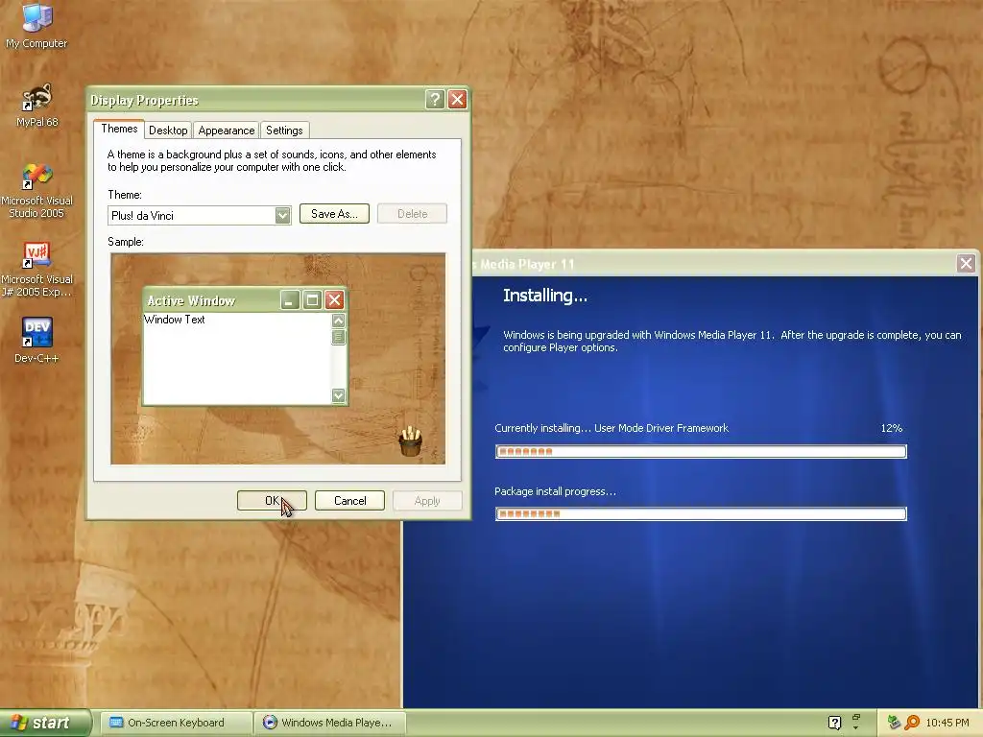Click the greyed-out Delete button
Viewport: 983px width, 737px height.
[x=412, y=214]
